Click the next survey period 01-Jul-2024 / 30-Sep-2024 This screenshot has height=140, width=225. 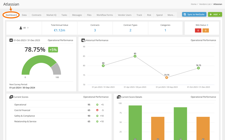pos(22,87)
